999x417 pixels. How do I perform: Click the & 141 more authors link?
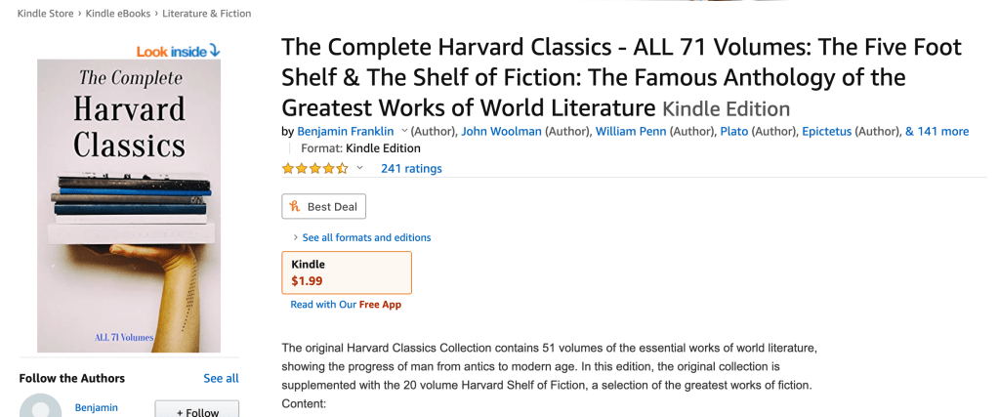(x=937, y=131)
